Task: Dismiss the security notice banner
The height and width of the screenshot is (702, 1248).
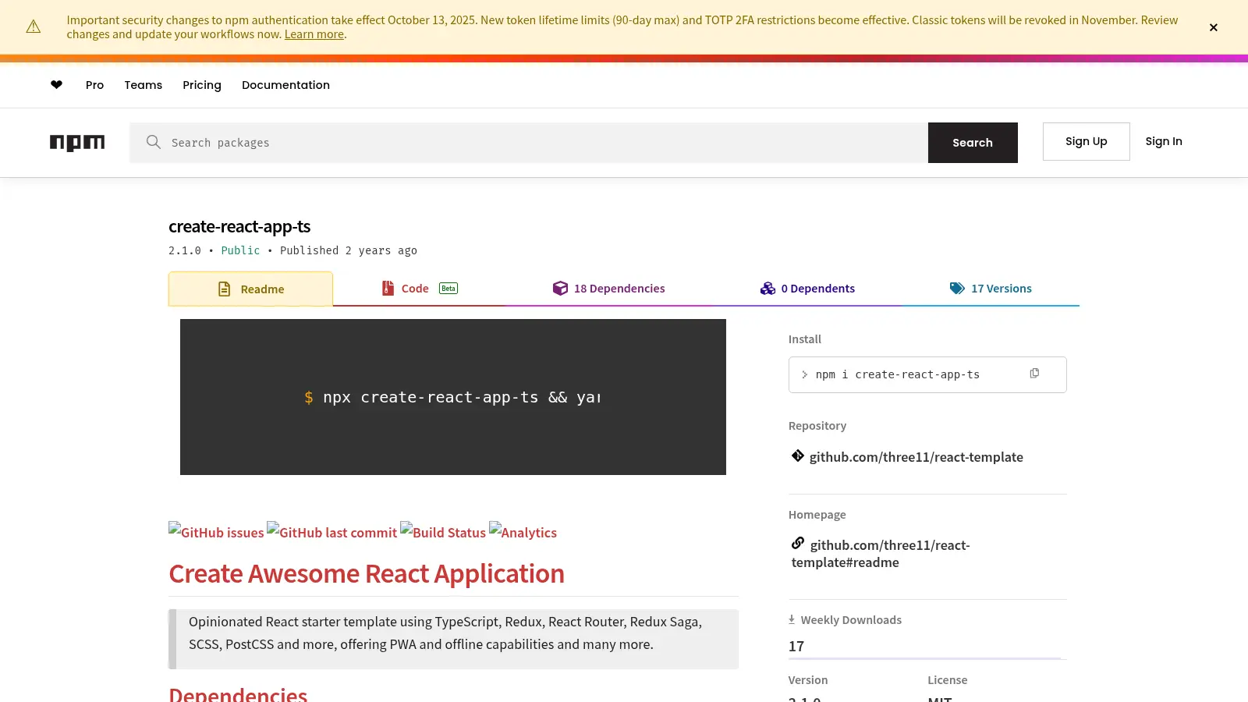Action: [x=1213, y=27]
